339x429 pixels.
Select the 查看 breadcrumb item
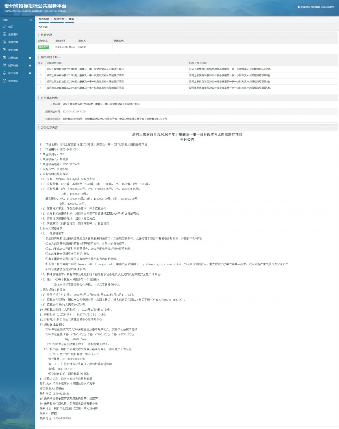click(71, 19)
